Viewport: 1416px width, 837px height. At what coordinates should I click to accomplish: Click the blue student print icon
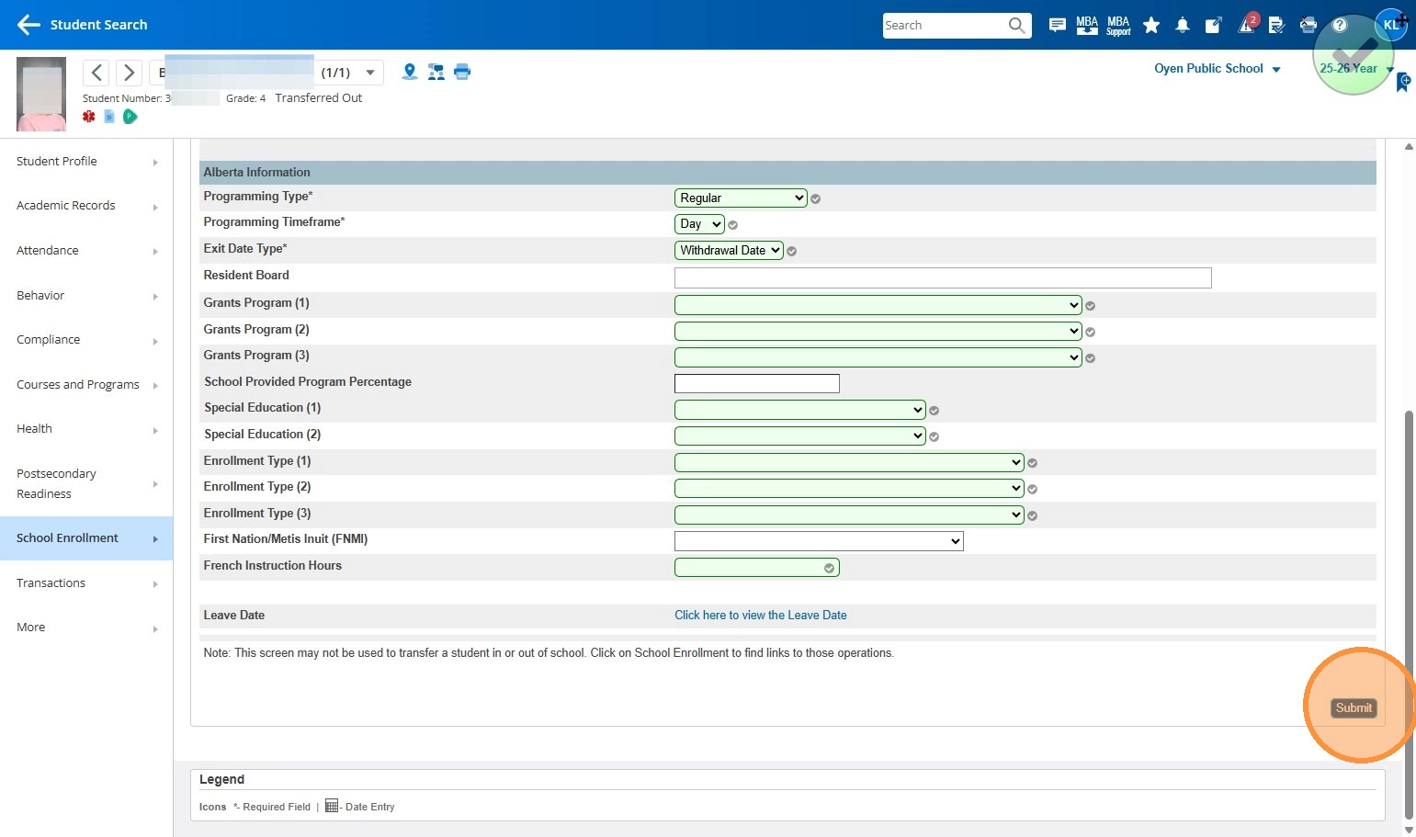click(462, 72)
